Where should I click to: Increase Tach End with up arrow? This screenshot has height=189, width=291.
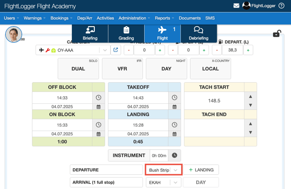coord(250,124)
